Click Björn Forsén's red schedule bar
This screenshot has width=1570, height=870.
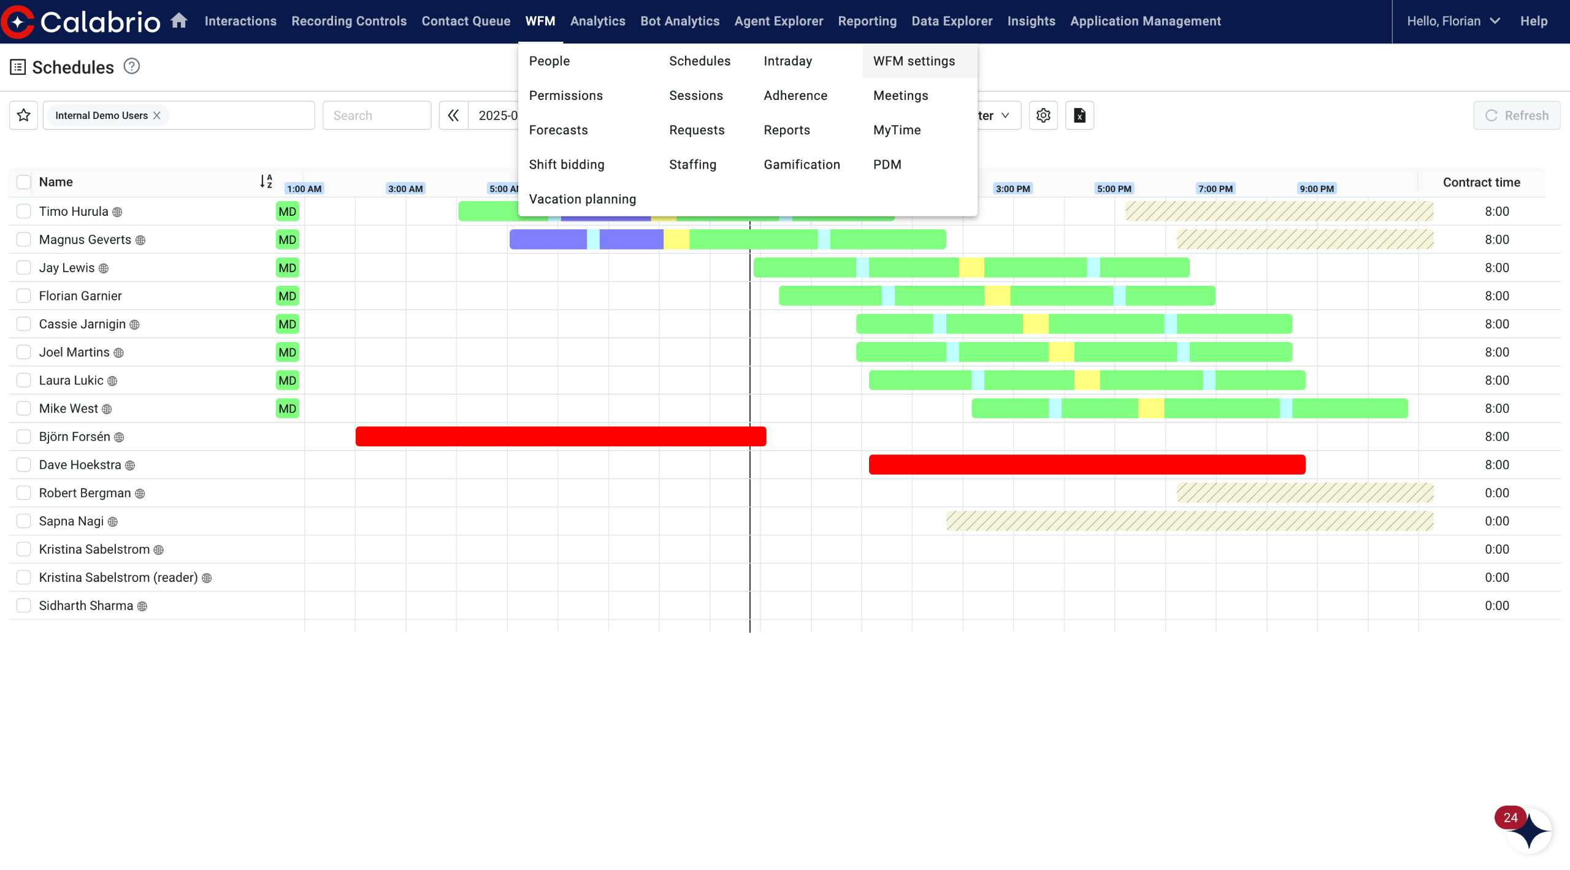click(560, 437)
